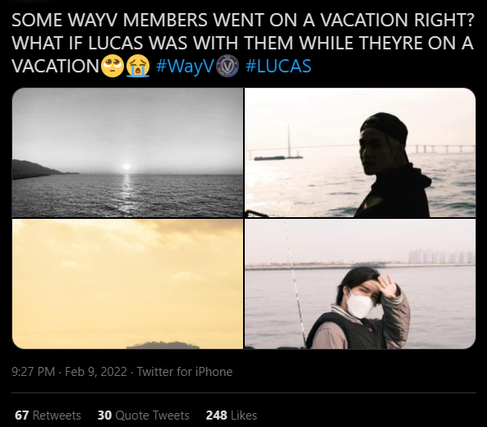View the 67 Retweets list

(48, 415)
